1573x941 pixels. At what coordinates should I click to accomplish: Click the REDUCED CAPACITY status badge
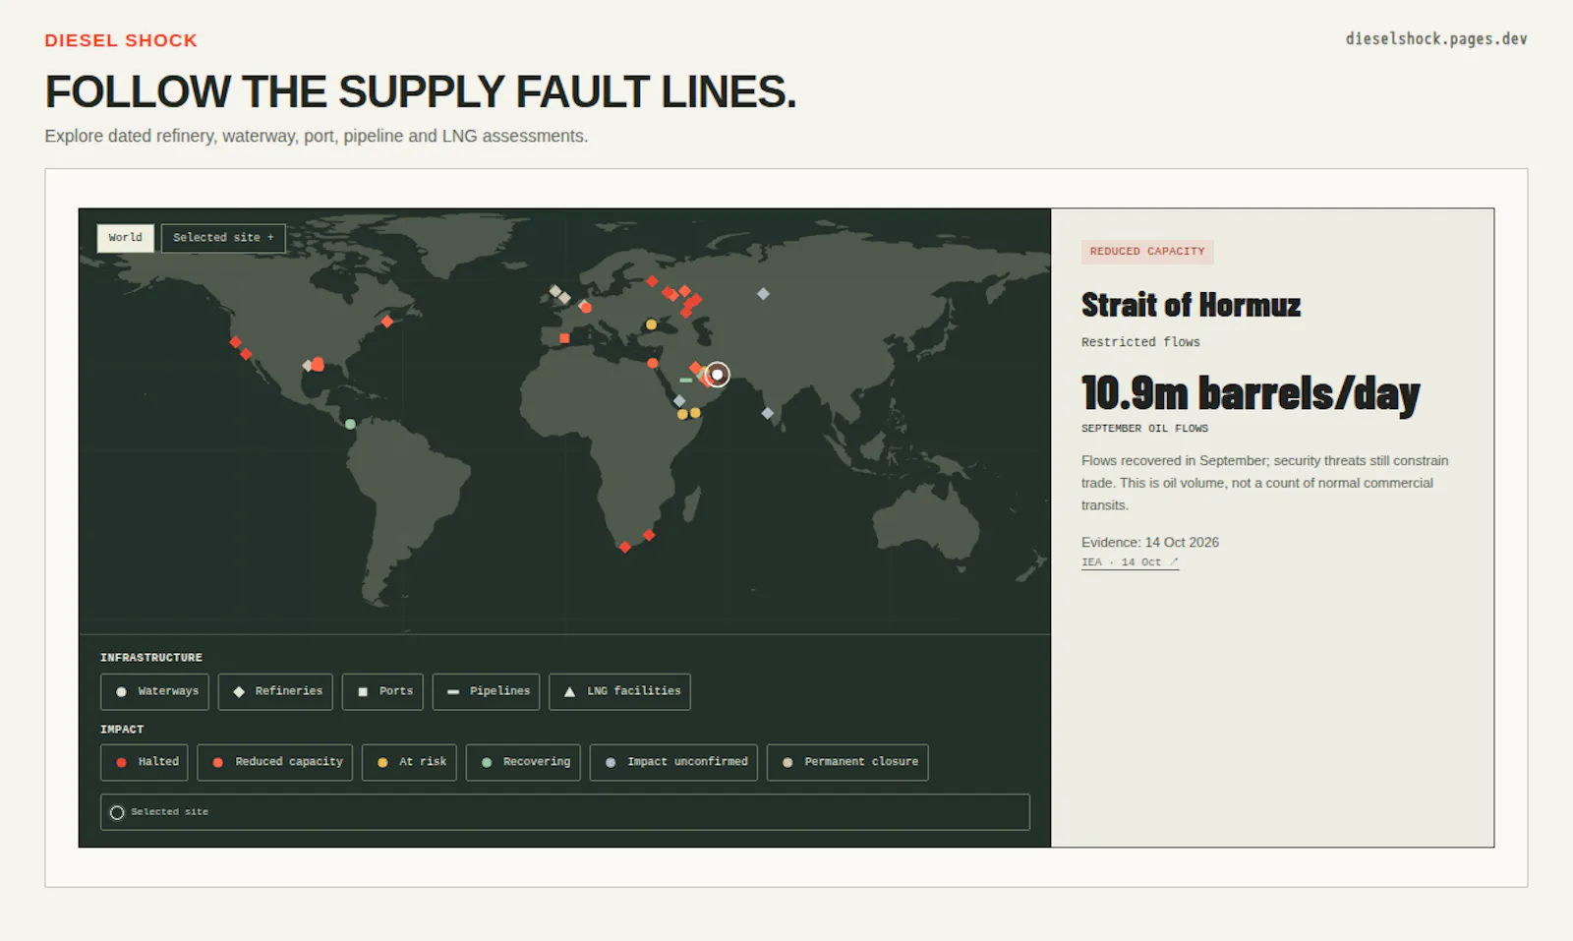1147,252
